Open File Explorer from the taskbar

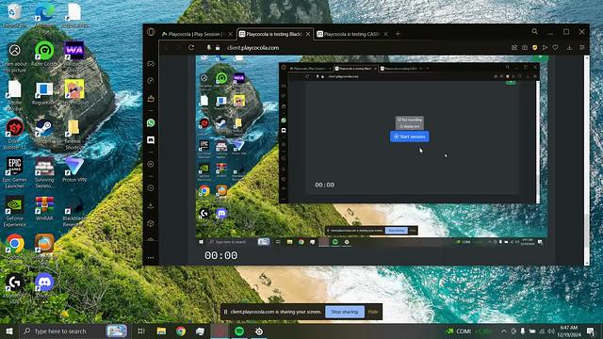[161, 331]
